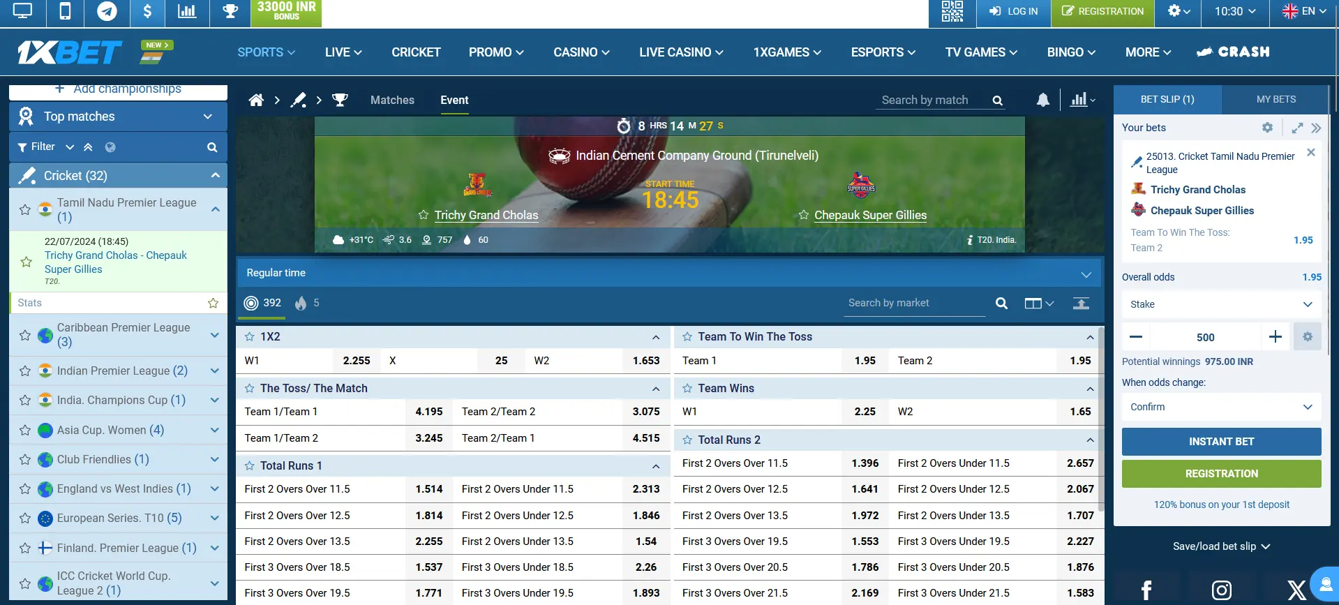Open language EN dropdown

tap(1303, 11)
